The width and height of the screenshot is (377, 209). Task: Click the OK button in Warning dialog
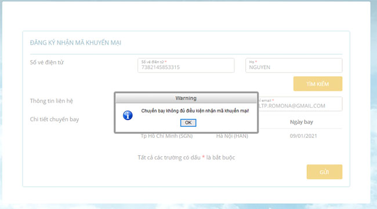pos(188,123)
